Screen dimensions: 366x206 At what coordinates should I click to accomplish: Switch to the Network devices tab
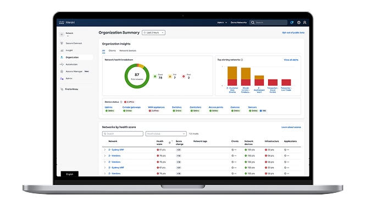pos(127,51)
